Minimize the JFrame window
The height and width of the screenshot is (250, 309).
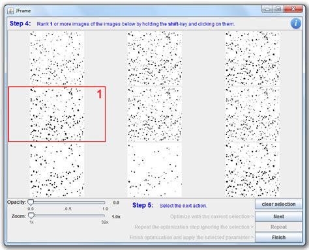point(267,9)
